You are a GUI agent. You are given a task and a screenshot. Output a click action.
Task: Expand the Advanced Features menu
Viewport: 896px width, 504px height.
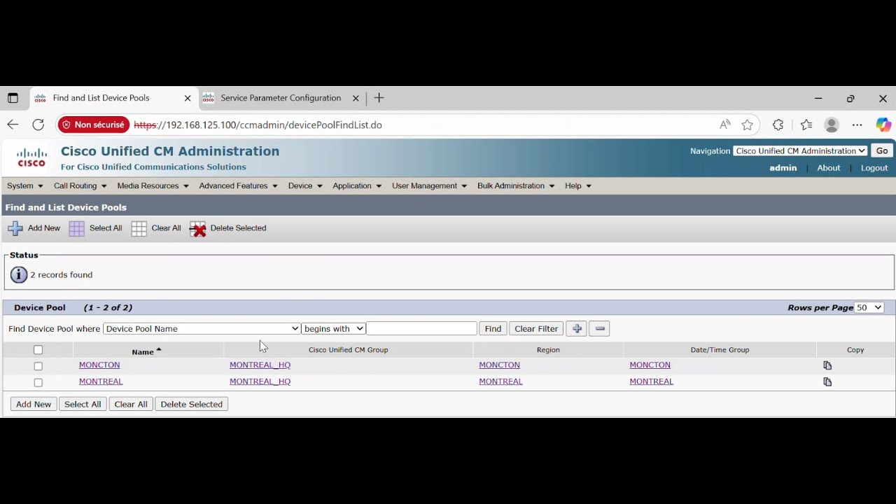(x=238, y=186)
